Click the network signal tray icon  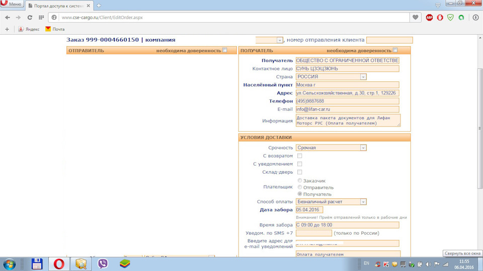(445, 264)
